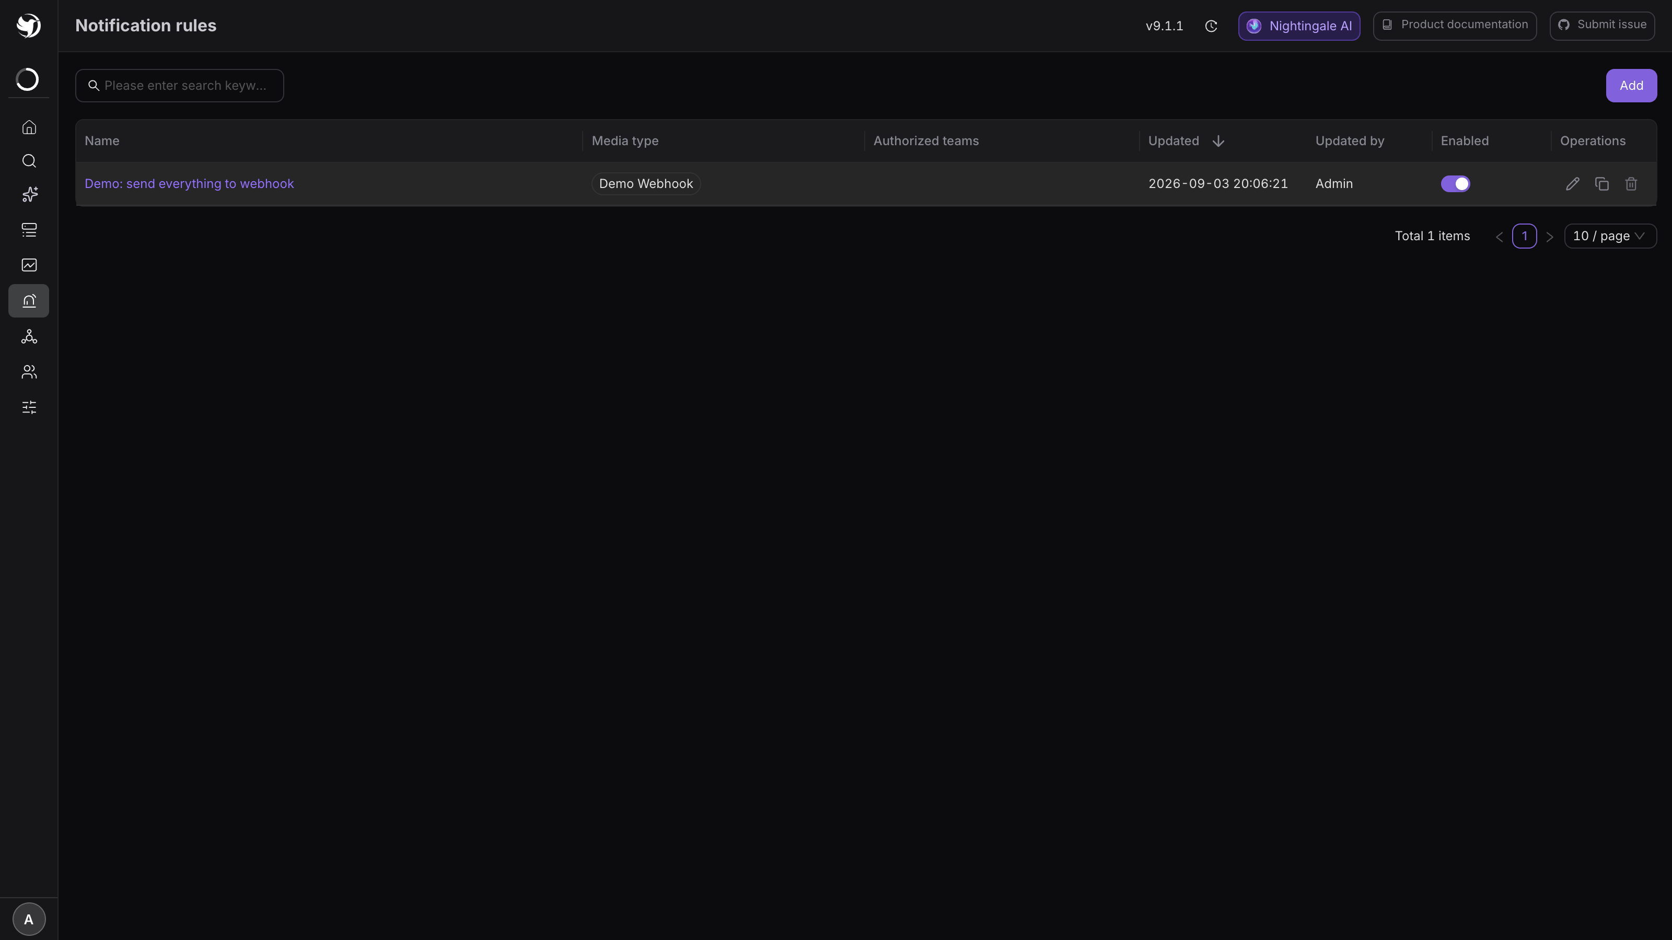Screen dimensions: 1672x940
Task: Edit the Demo webhook rule with pencil
Action: coord(1572,184)
